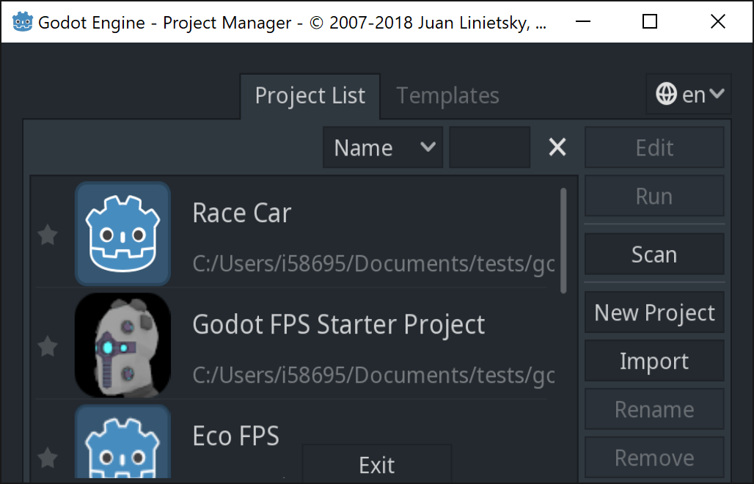Viewport: 754px width, 484px height.
Task: Start a New Project
Action: tap(654, 312)
